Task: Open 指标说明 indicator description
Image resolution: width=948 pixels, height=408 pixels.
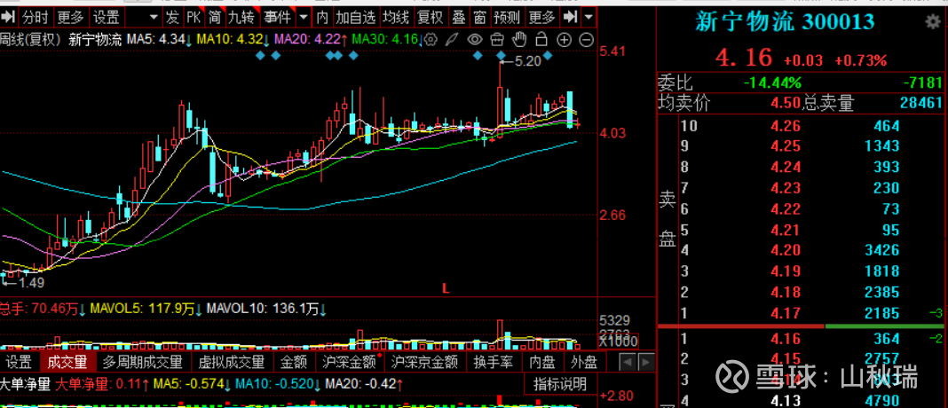Action: (x=559, y=383)
